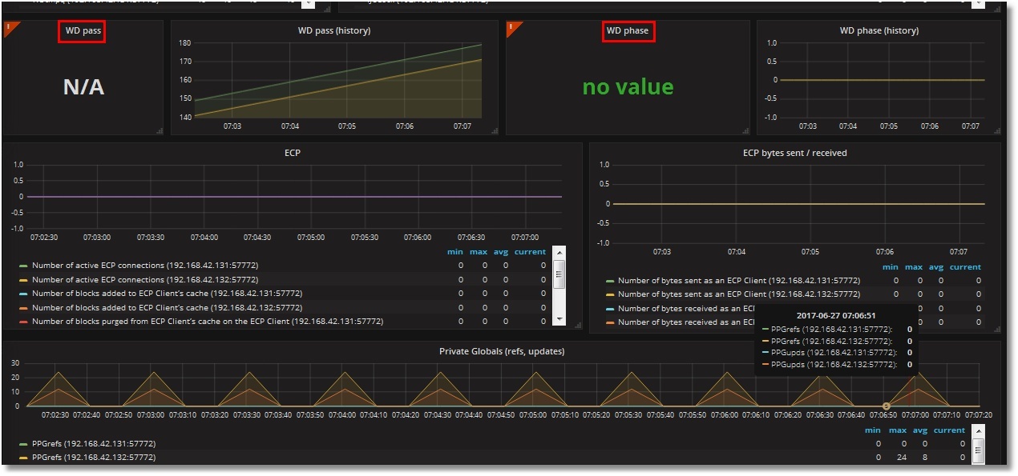Click the blue legend marker for blocks added to ECP Client's cache (192.168.42.131)
Screen dimensions: 1018x476
(22, 294)
